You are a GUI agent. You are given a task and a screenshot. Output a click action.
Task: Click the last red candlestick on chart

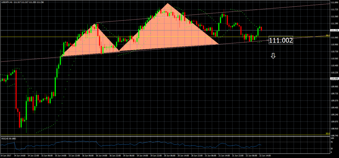[x=262, y=29]
